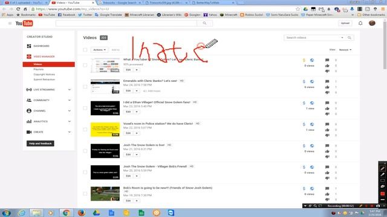Click the Help and feedback button
Image resolution: width=387 pixels, height=217 pixels.
[41, 143]
